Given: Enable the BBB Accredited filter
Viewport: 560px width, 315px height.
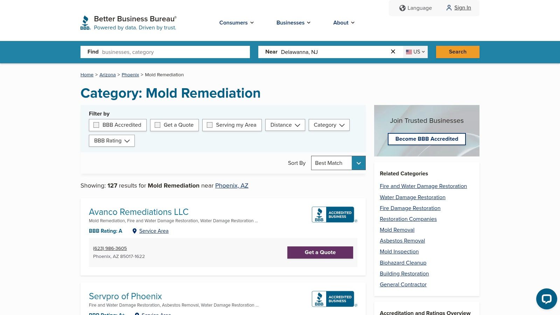Looking at the screenshot, I should [x=96, y=125].
